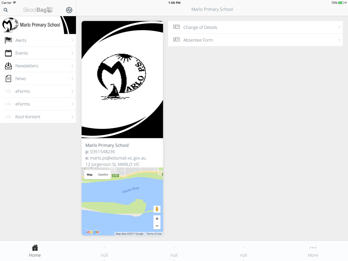Click the Marlo Primary School title in the top bar
The image size is (348, 261).
[x=212, y=9]
